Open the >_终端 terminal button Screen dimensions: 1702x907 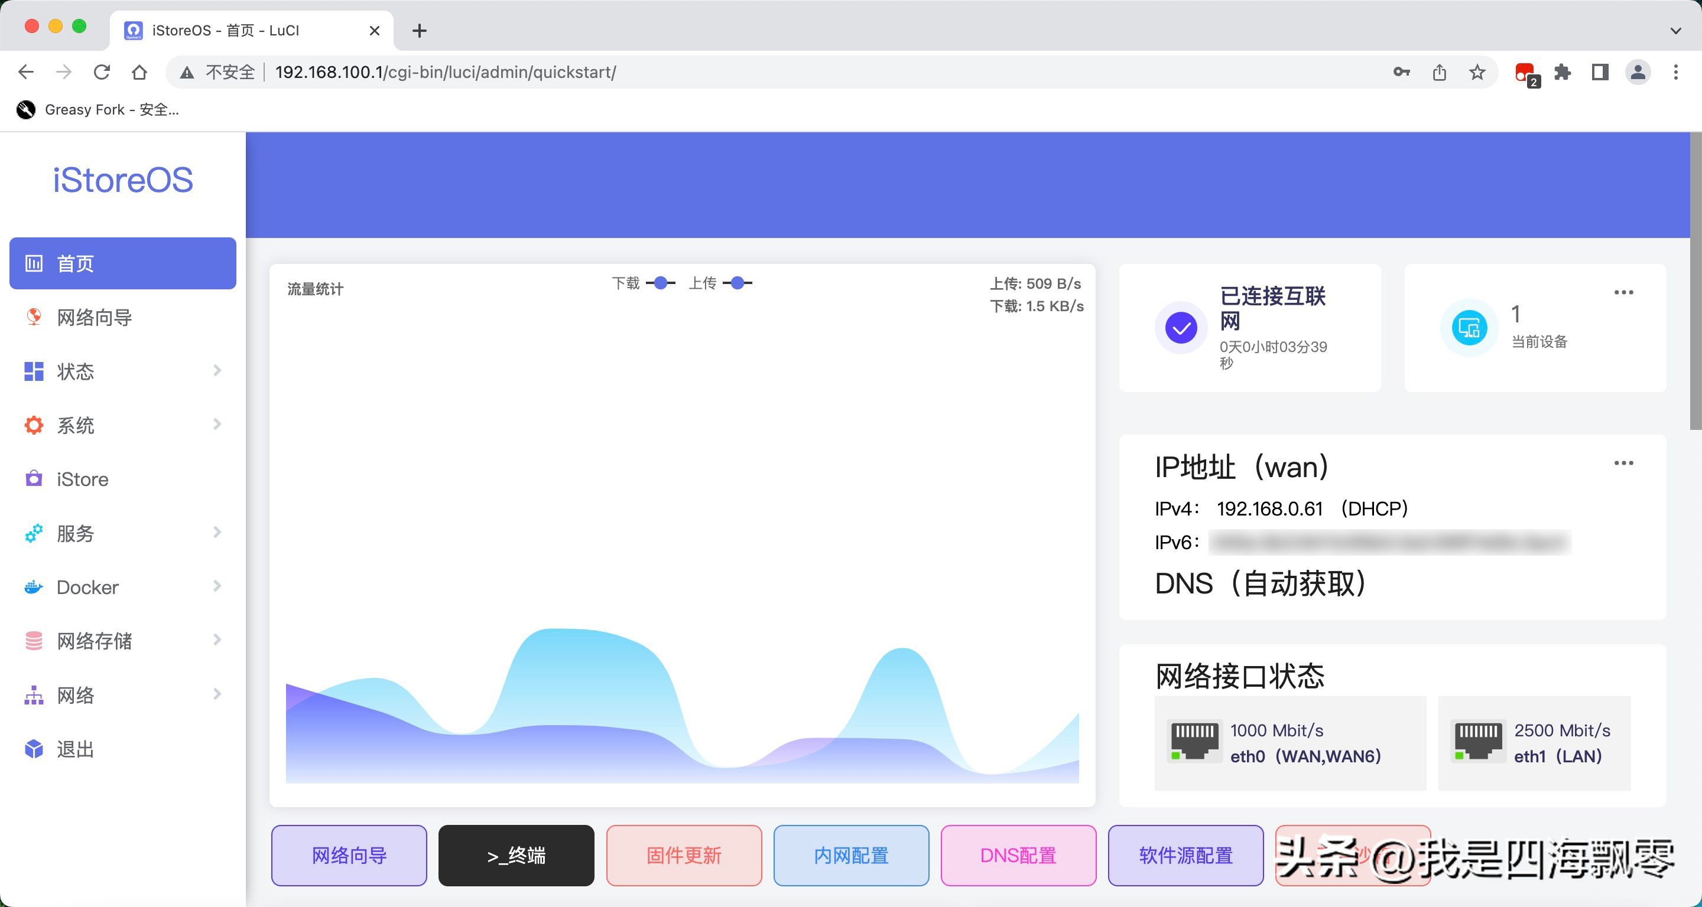pos(516,856)
